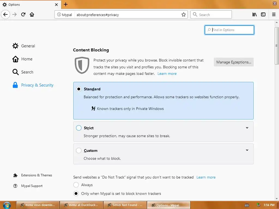Expand the Strict option chevron

247,128
